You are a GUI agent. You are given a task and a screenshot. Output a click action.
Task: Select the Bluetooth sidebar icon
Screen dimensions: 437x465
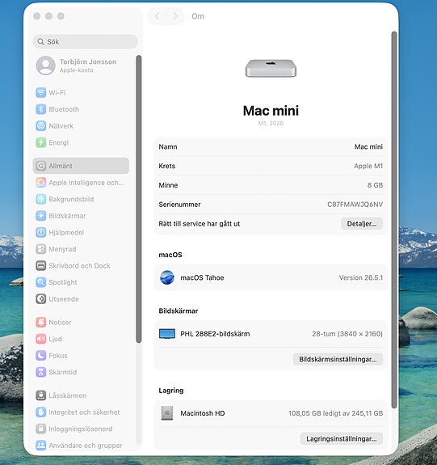point(41,109)
